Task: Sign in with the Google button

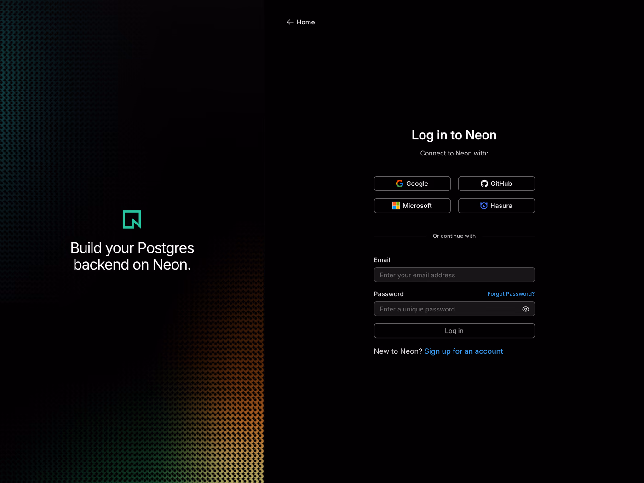Action: point(412,184)
